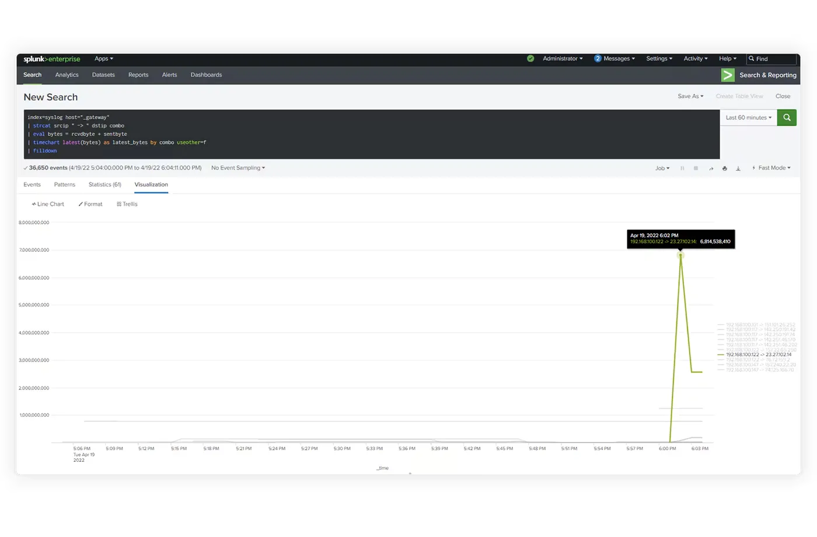The image size is (817, 537).
Task: Click the 36,650 events summary text
Action: click(x=116, y=168)
